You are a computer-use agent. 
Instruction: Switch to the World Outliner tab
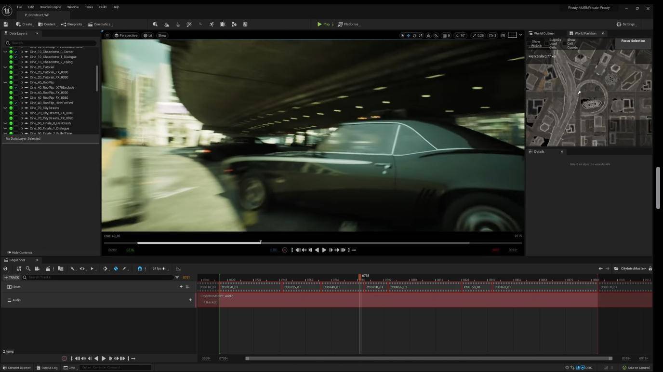544,33
